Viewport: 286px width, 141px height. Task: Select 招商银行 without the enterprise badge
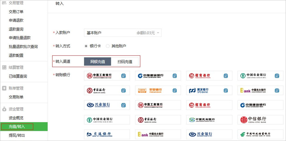point(209,105)
